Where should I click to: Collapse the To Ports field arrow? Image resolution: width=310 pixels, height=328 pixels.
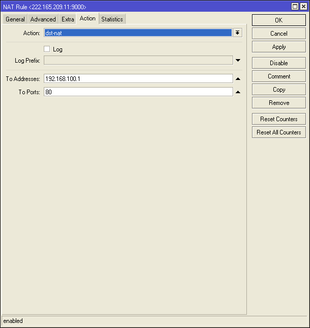tap(238, 92)
